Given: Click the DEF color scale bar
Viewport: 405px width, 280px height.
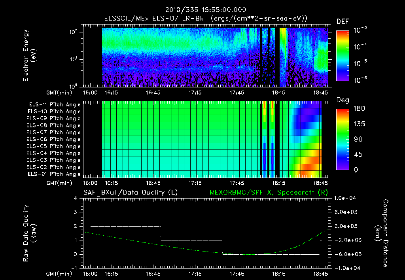Looking at the screenshot, I should (343, 56).
